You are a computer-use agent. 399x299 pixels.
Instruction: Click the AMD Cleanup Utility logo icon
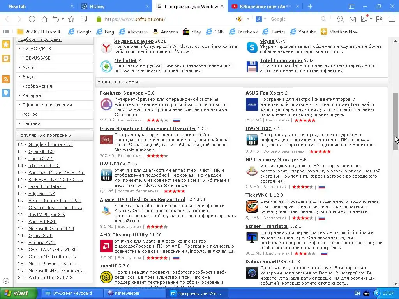(106, 246)
